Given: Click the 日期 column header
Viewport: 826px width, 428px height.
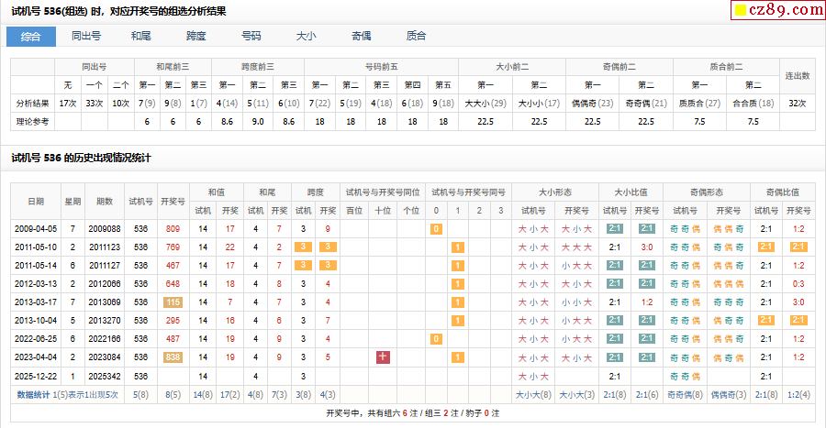Looking at the screenshot, I should (35, 201).
